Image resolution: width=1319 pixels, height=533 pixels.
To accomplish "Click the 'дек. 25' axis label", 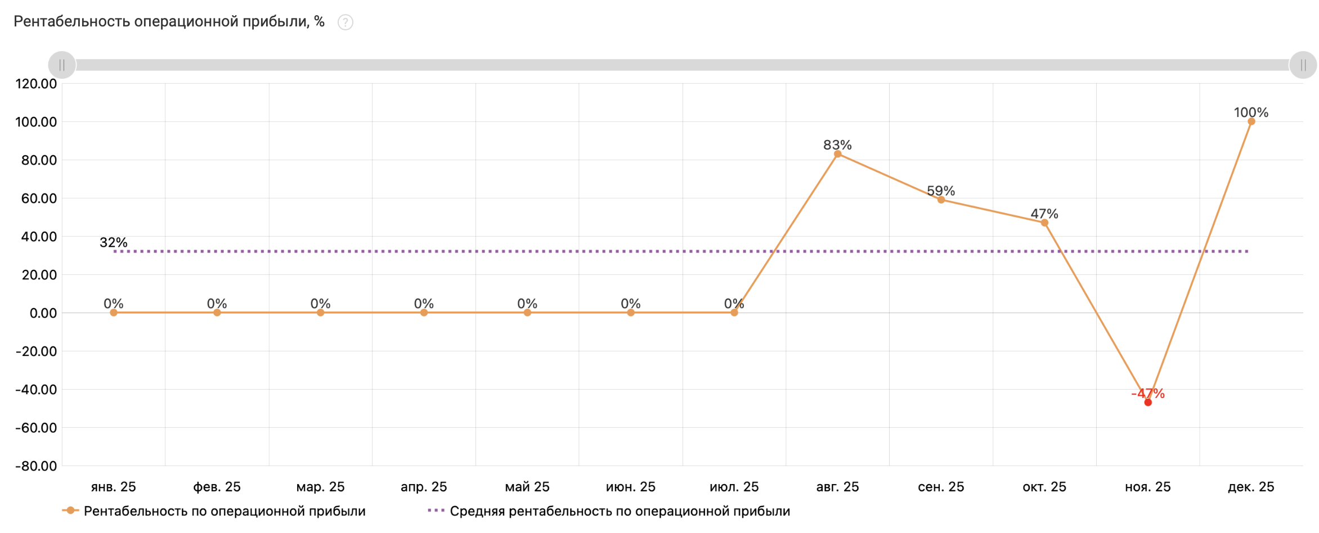I will [1251, 487].
